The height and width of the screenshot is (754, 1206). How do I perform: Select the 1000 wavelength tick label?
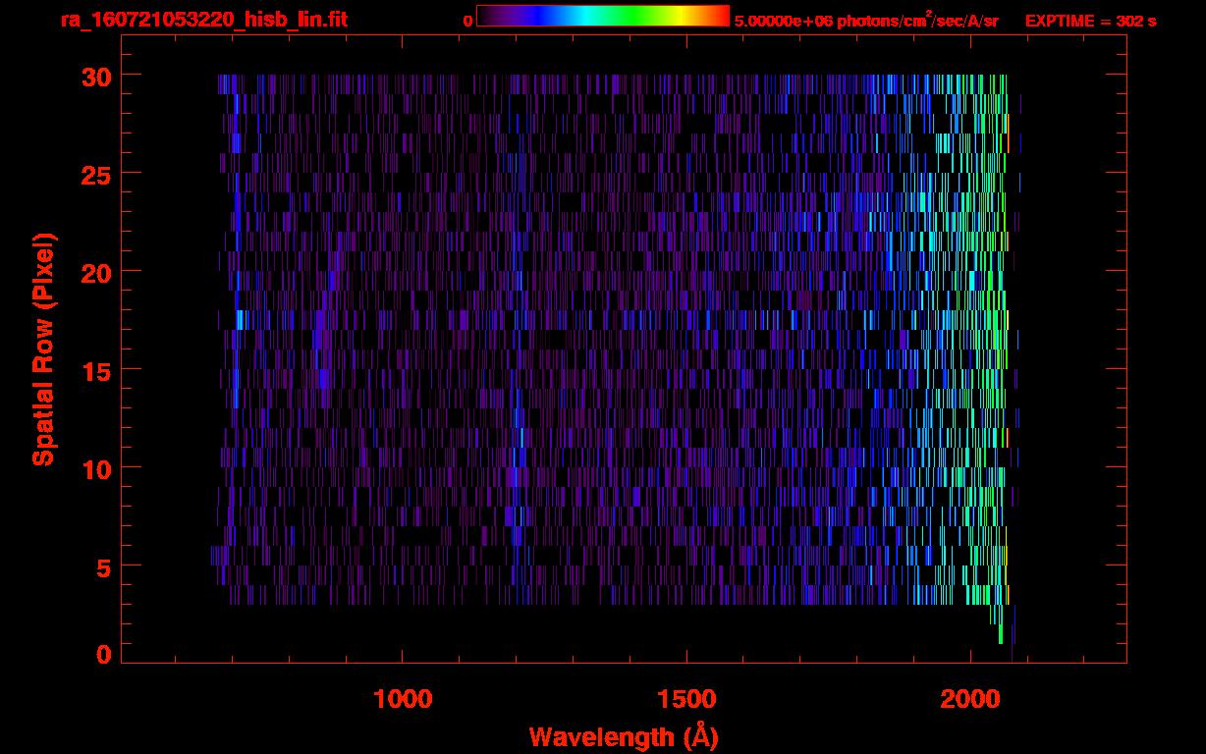coord(403,698)
